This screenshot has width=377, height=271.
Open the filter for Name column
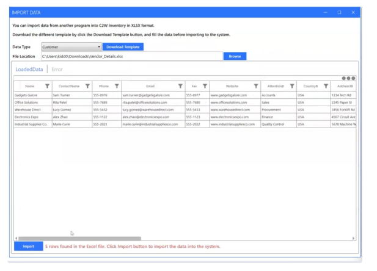click(x=47, y=87)
